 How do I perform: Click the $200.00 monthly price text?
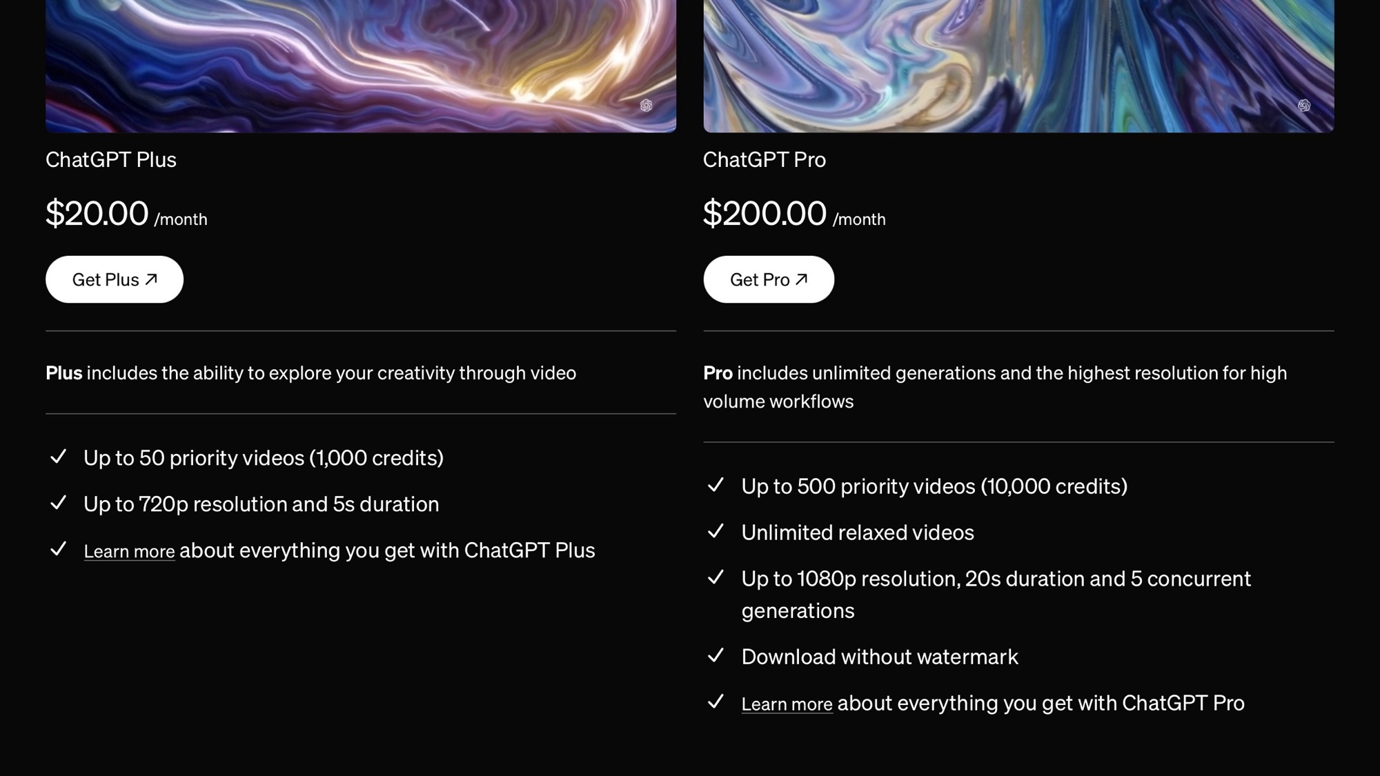[x=765, y=214]
